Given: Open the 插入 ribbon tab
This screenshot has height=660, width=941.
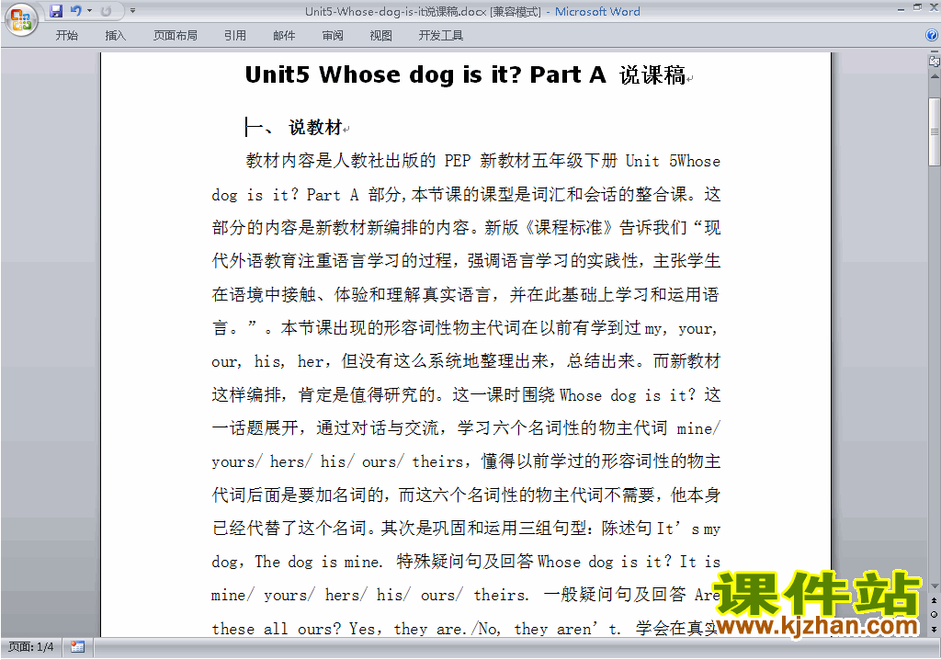Looking at the screenshot, I should [x=115, y=36].
